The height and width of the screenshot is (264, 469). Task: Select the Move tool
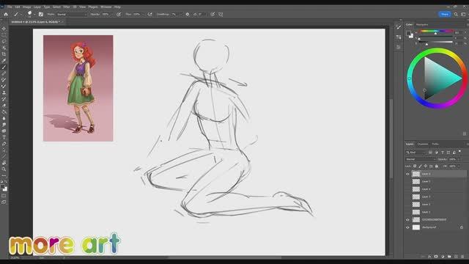[4, 29]
